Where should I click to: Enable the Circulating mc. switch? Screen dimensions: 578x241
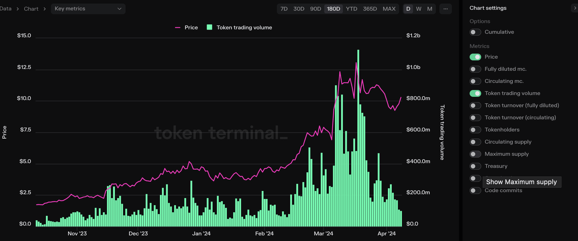(475, 81)
